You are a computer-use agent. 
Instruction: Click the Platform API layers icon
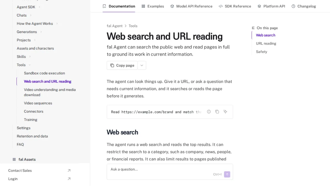pos(259,6)
